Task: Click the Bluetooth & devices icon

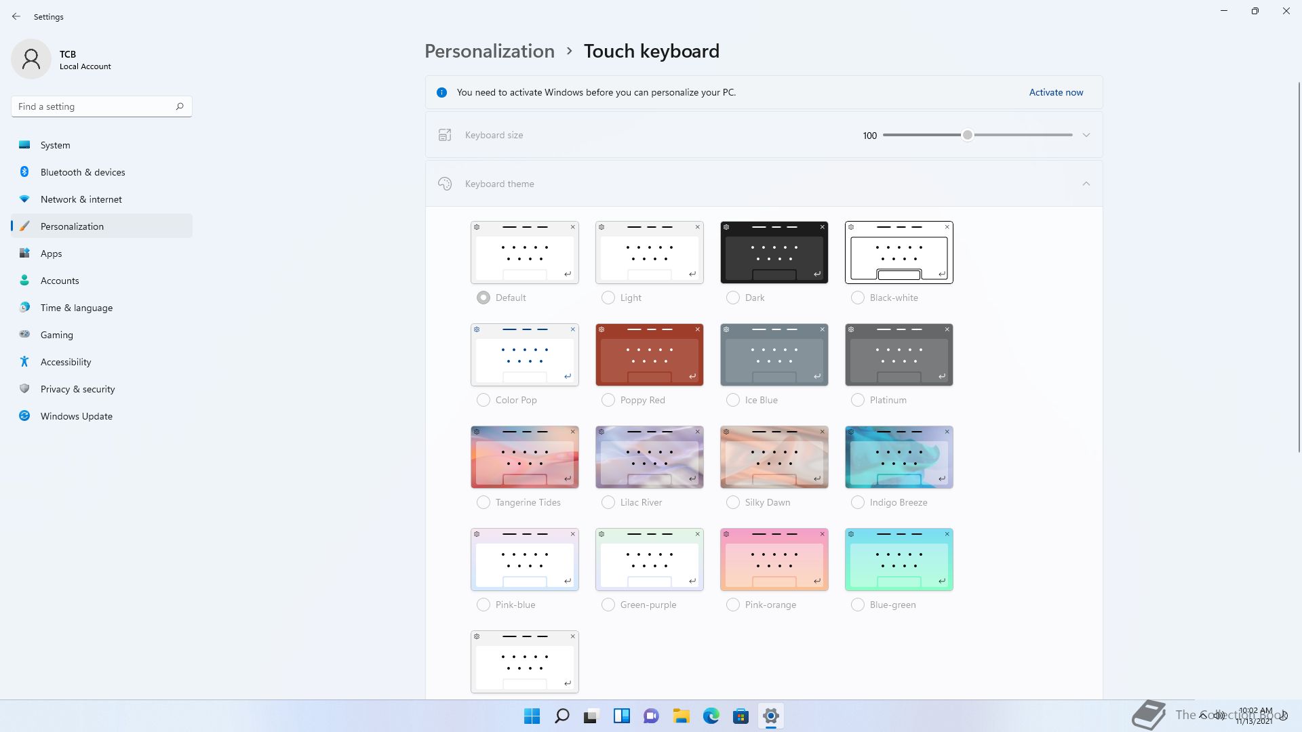Action: [24, 172]
